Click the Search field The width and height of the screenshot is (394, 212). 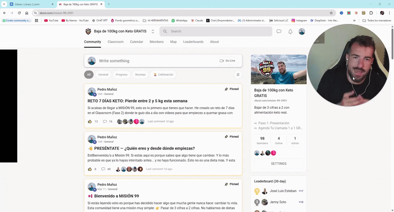216,32
